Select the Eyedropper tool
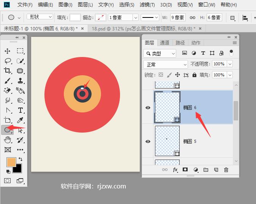 [20, 120]
